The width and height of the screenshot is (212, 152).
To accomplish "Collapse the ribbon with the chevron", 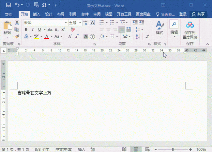I will [207, 44].
